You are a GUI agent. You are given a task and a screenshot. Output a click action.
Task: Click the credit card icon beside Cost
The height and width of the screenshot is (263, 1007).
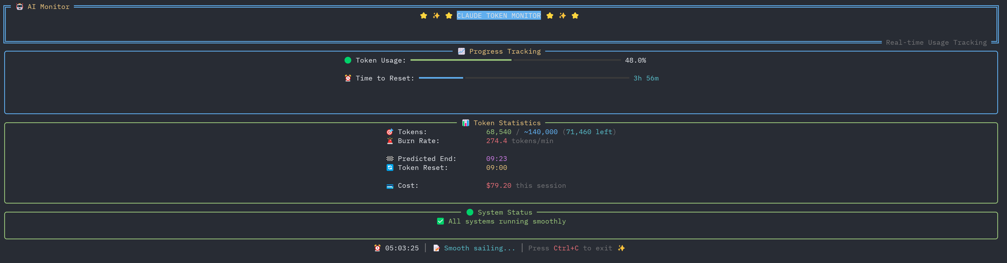point(390,186)
